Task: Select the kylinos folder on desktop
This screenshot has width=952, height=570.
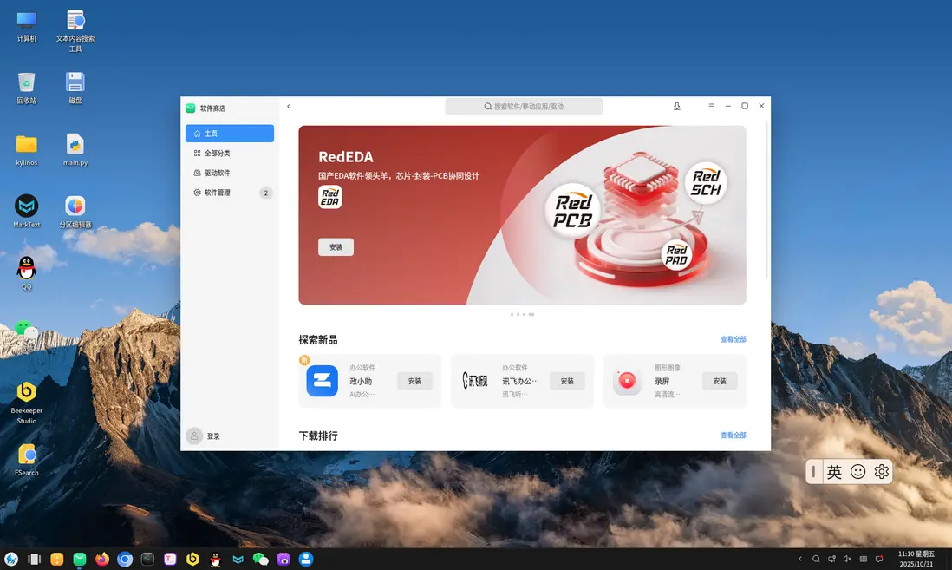Action: coord(27,150)
